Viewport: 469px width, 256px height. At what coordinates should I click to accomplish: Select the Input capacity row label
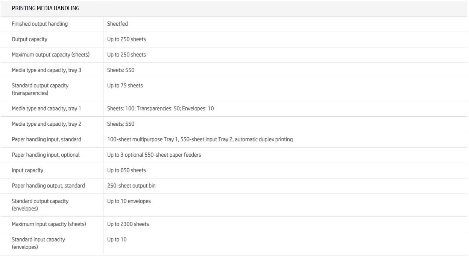27,170
